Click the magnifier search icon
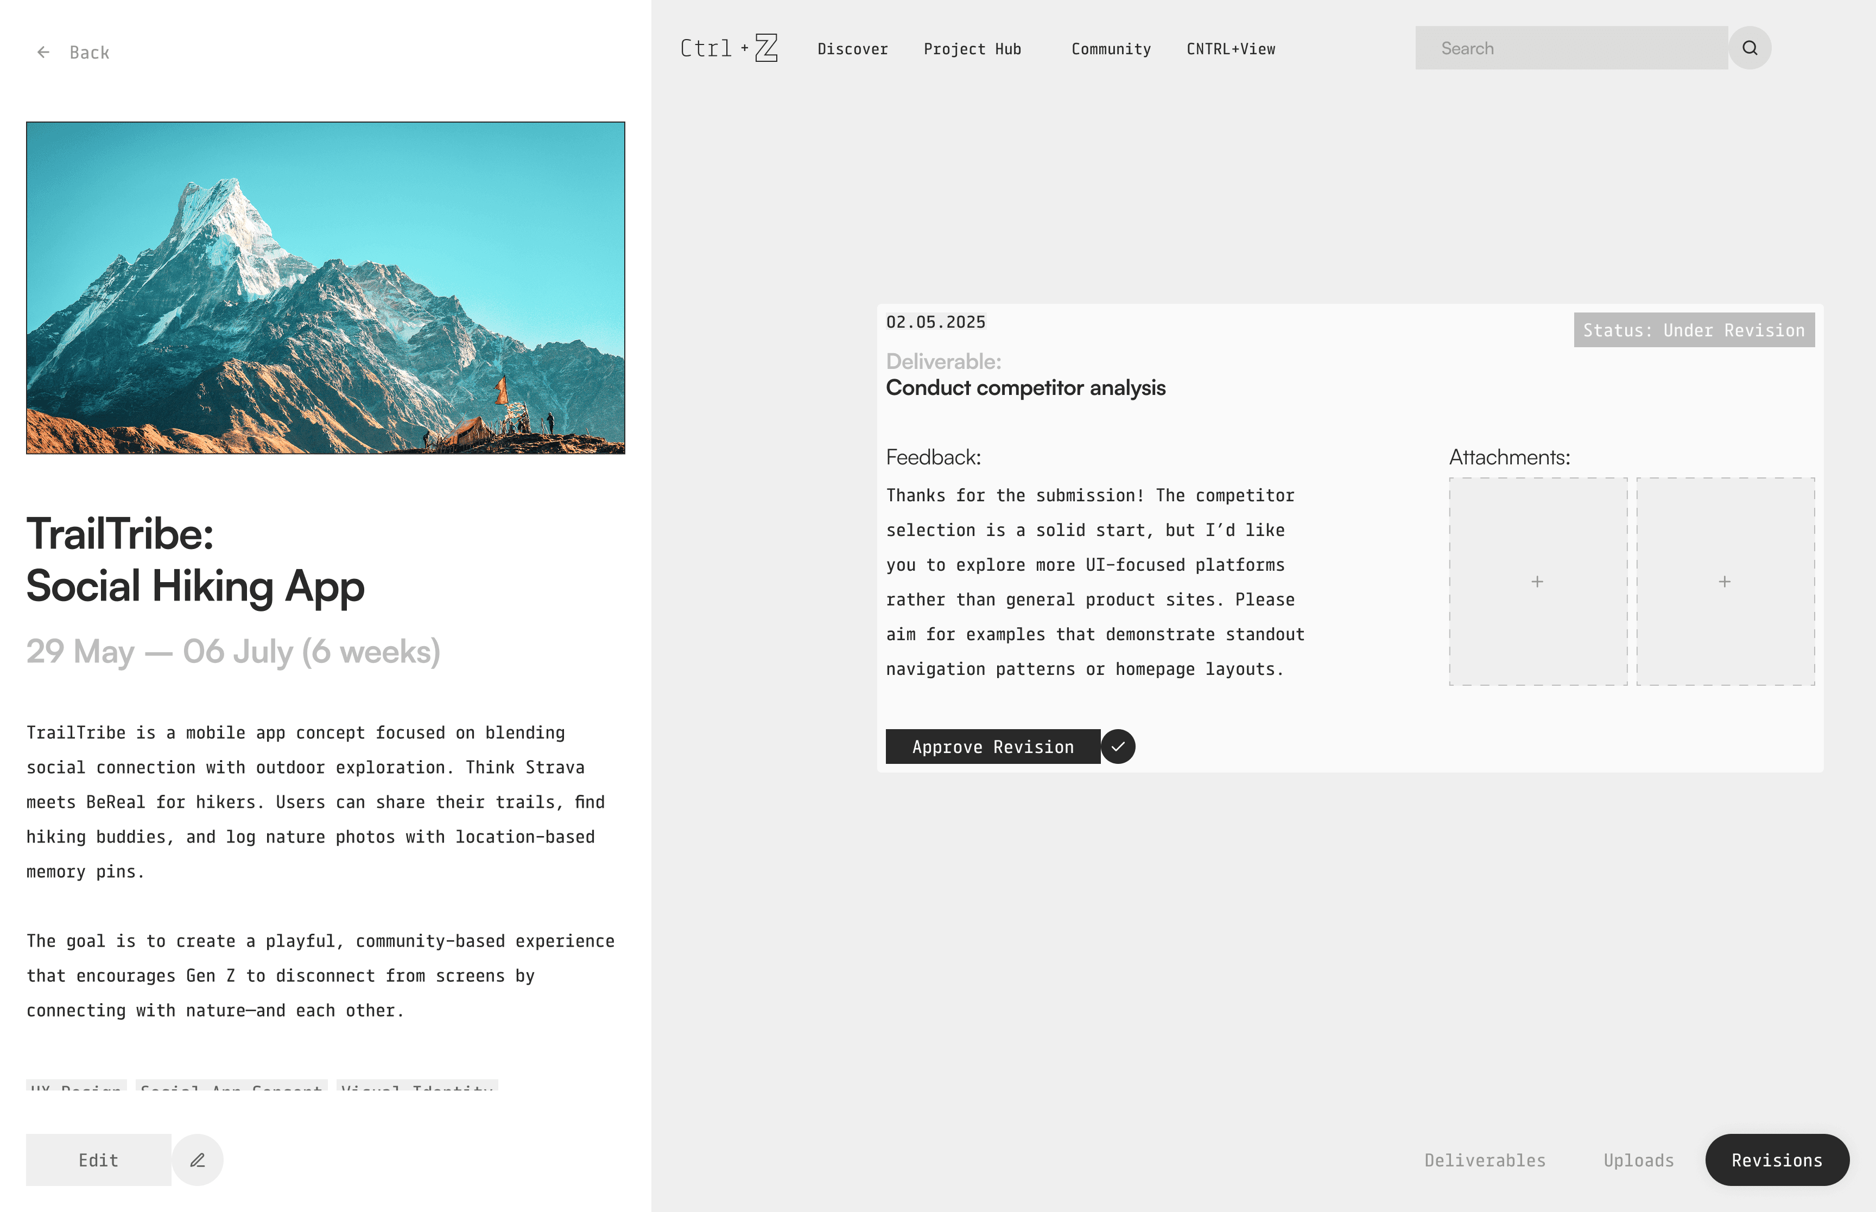 click(x=1750, y=48)
